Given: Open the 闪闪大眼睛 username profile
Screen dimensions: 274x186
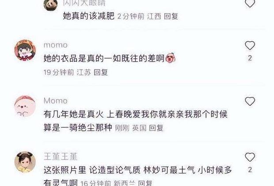Looking at the screenshot, I should click(x=84, y=3).
